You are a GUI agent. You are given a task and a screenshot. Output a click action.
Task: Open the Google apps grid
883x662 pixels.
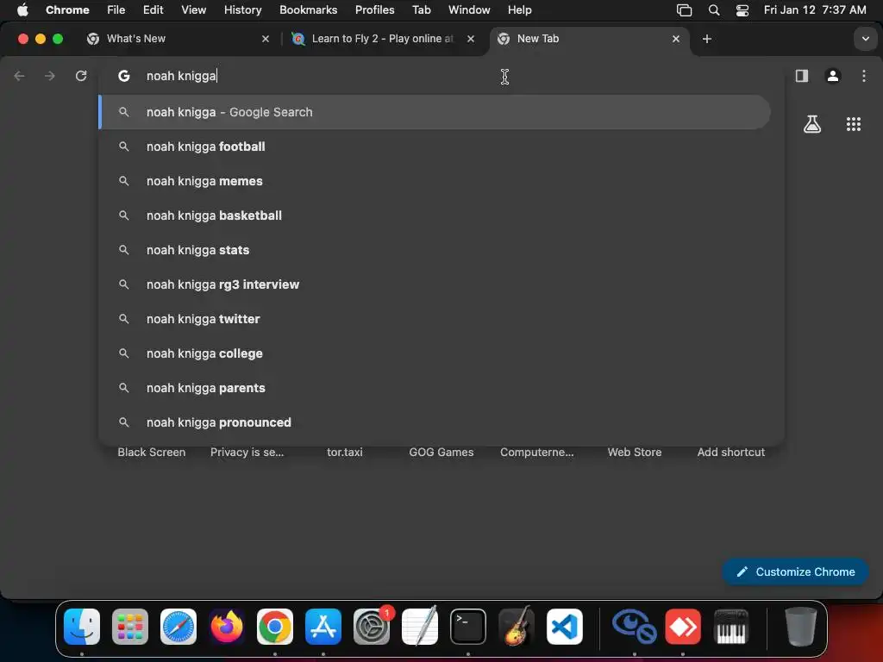tap(853, 124)
